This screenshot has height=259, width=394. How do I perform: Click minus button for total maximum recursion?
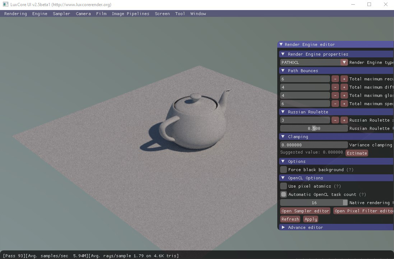pos(335,79)
